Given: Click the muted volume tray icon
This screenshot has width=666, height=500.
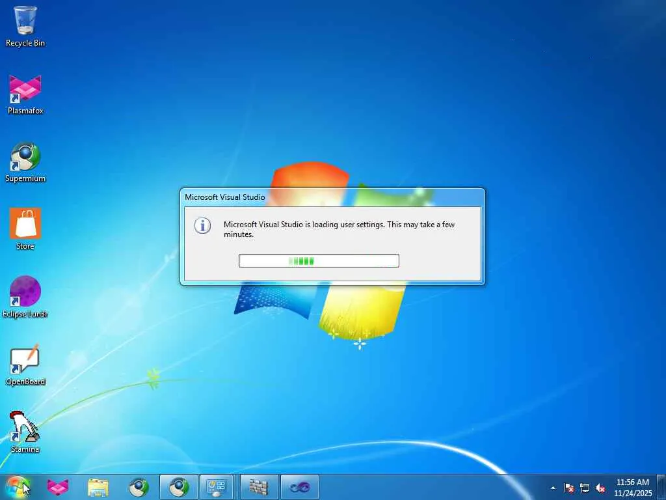Looking at the screenshot, I should [x=600, y=488].
